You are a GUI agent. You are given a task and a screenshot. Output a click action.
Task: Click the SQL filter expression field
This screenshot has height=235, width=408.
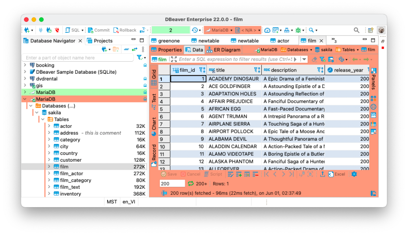pyautogui.click(x=235, y=60)
